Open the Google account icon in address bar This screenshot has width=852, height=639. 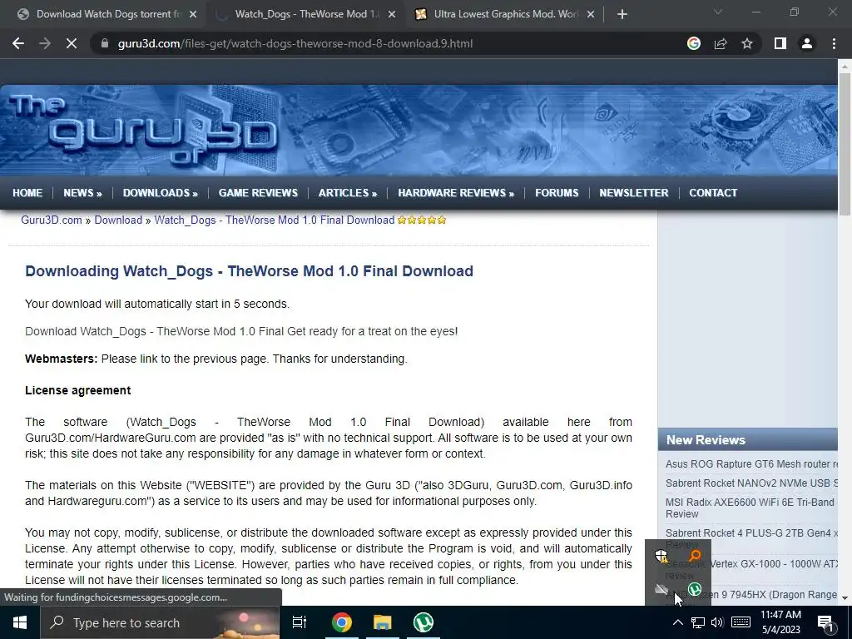[693, 43]
